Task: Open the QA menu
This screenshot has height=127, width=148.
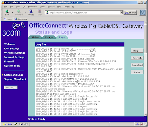Action: 74,7
